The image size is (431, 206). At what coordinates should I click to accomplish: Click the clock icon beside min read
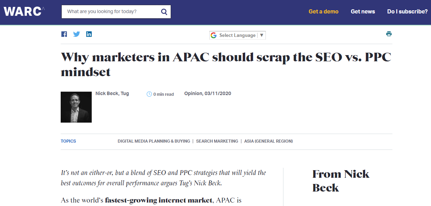click(149, 94)
